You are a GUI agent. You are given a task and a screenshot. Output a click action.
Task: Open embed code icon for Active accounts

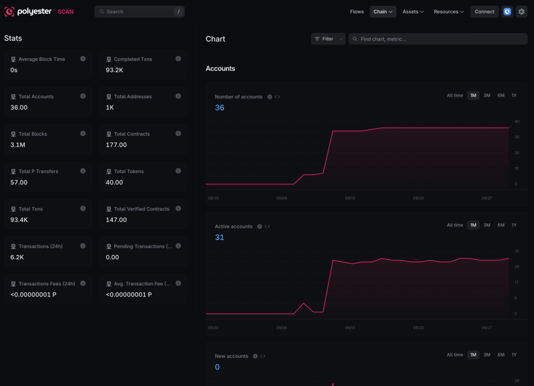click(267, 226)
